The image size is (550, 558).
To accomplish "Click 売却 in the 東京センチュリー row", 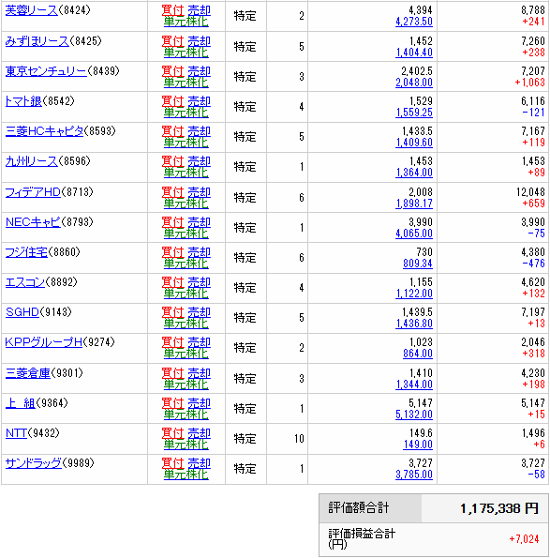I will 199,71.
